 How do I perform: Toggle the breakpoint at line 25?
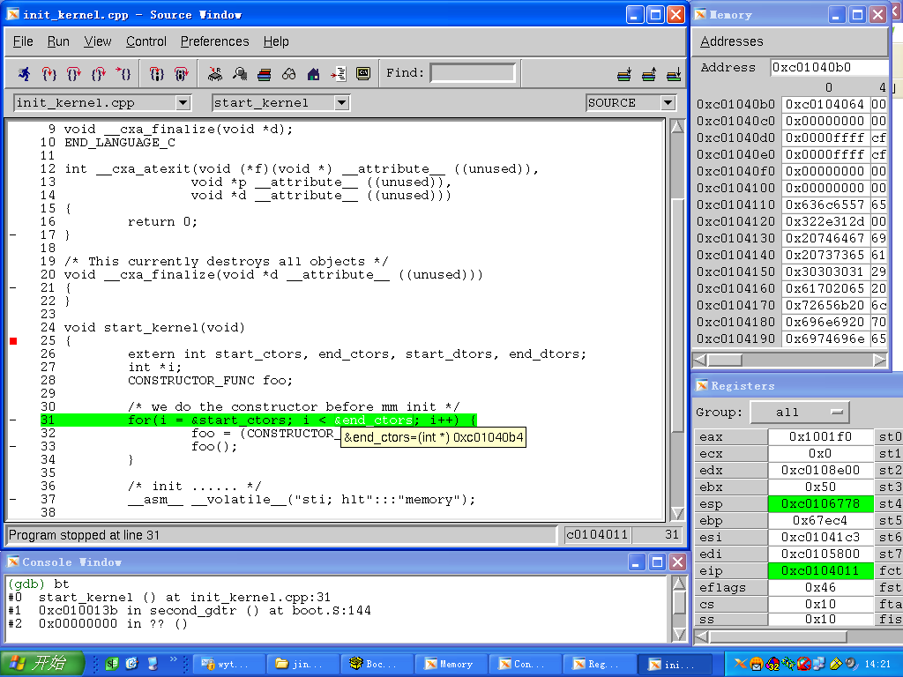click(x=13, y=341)
